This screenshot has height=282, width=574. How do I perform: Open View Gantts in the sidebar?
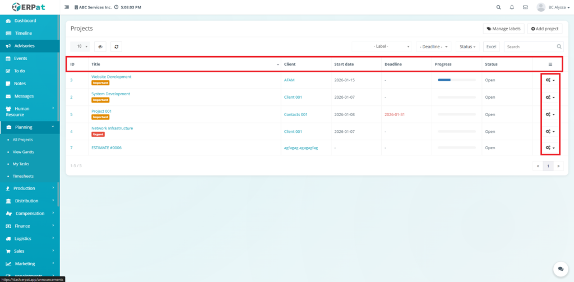click(x=24, y=152)
